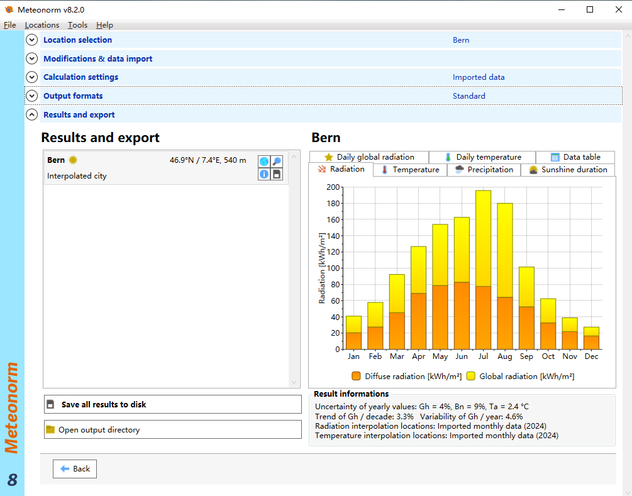Click the Output formats heading
The height and width of the screenshot is (496, 632).
click(73, 96)
